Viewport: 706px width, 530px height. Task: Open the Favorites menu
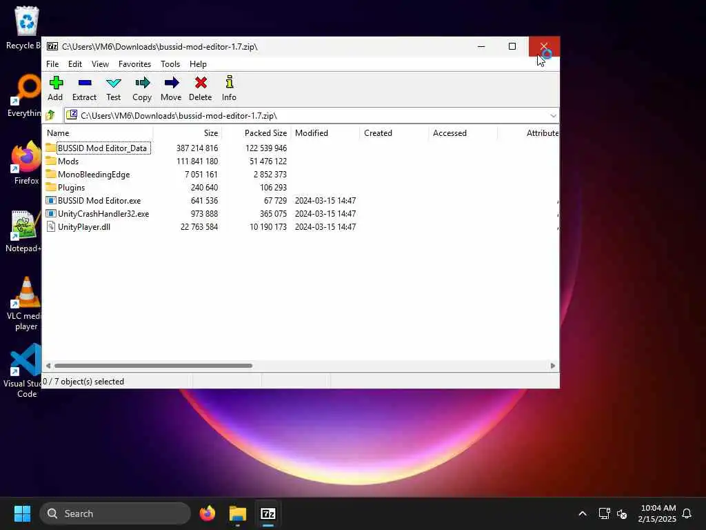[134, 64]
